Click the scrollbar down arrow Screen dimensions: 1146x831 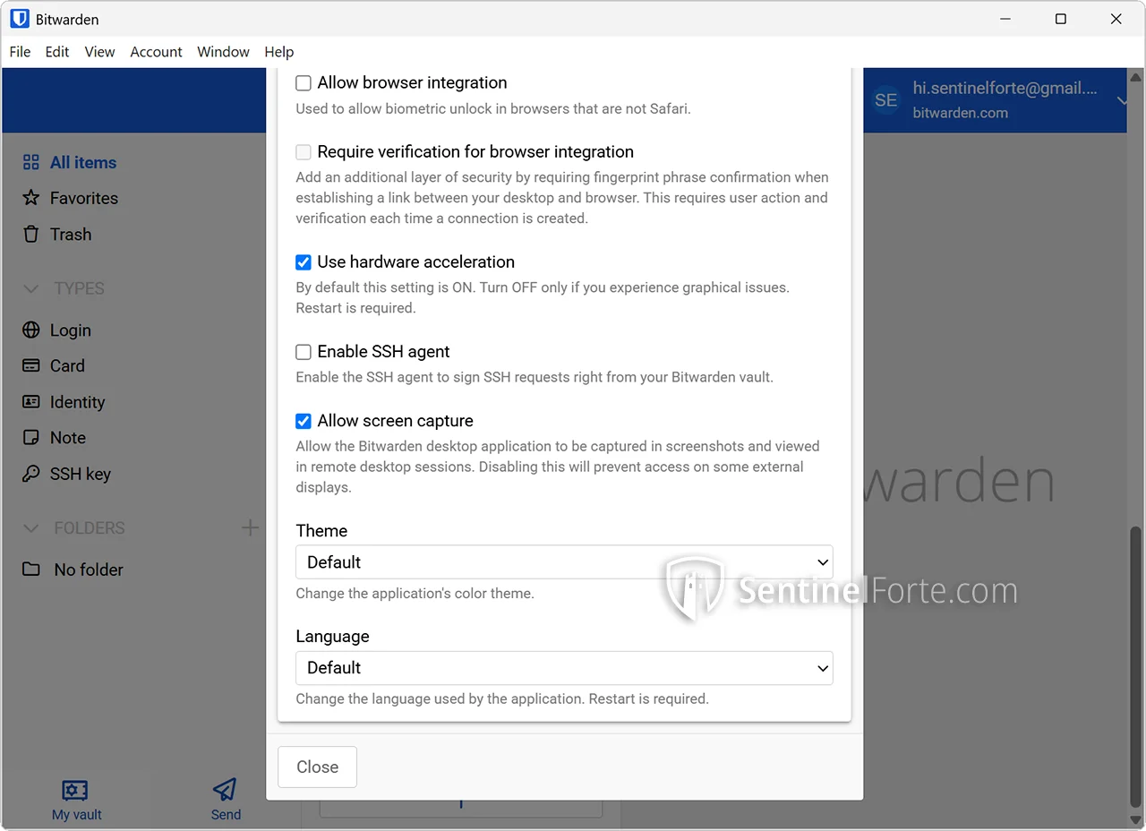pyautogui.click(x=1136, y=822)
